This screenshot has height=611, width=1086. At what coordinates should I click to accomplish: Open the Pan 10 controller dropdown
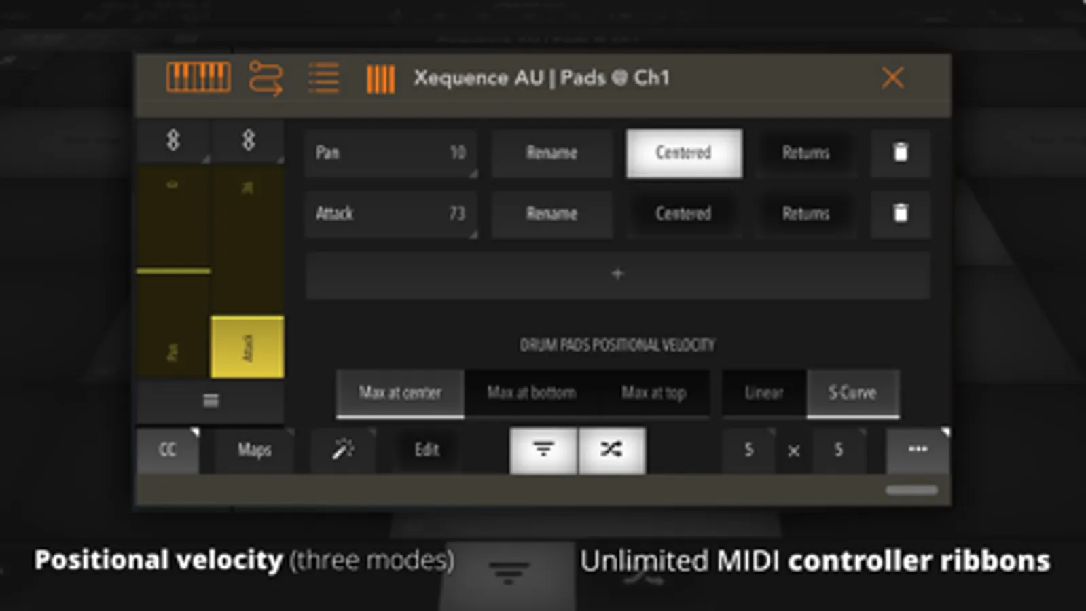point(391,153)
